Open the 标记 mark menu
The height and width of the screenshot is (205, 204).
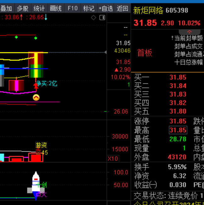click(x=89, y=8)
